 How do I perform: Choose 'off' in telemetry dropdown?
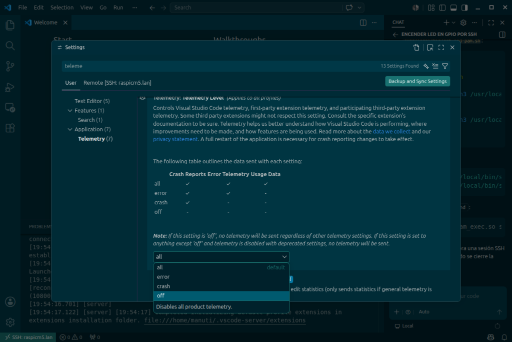coord(221,296)
